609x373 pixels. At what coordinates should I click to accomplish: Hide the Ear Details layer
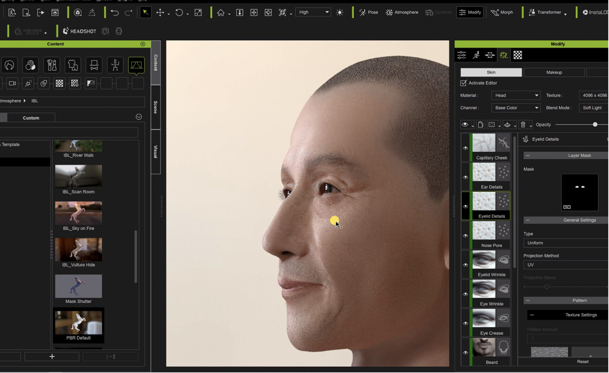pyautogui.click(x=465, y=177)
